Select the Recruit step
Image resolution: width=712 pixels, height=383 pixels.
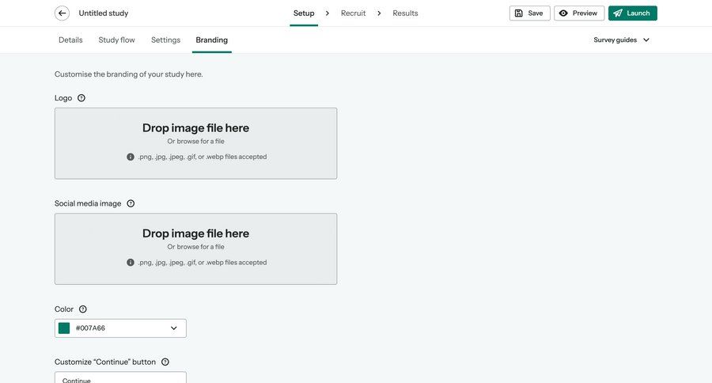tap(354, 13)
